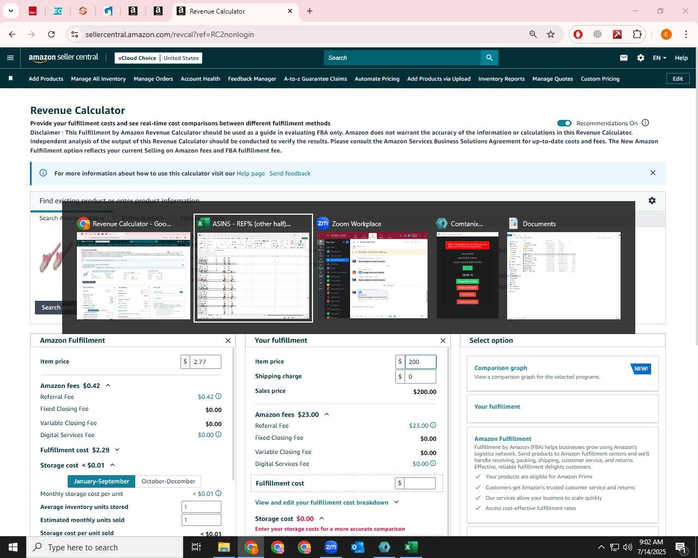The height and width of the screenshot is (558, 698).
Task: Go to Account Health
Action: (200, 79)
